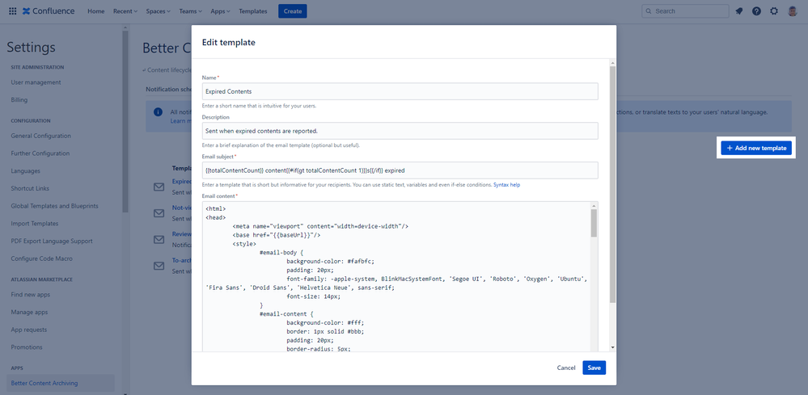The width and height of the screenshot is (808, 395).
Task: Focus the Search field
Action: [x=685, y=11]
